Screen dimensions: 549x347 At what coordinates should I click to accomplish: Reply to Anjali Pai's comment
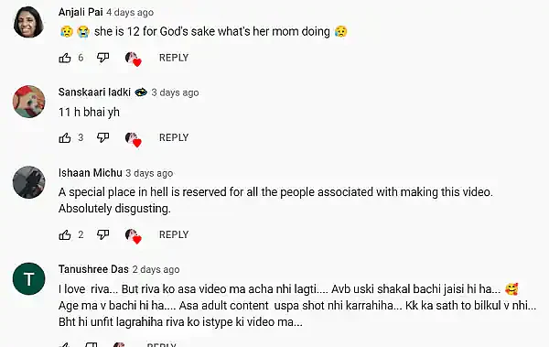click(174, 58)
